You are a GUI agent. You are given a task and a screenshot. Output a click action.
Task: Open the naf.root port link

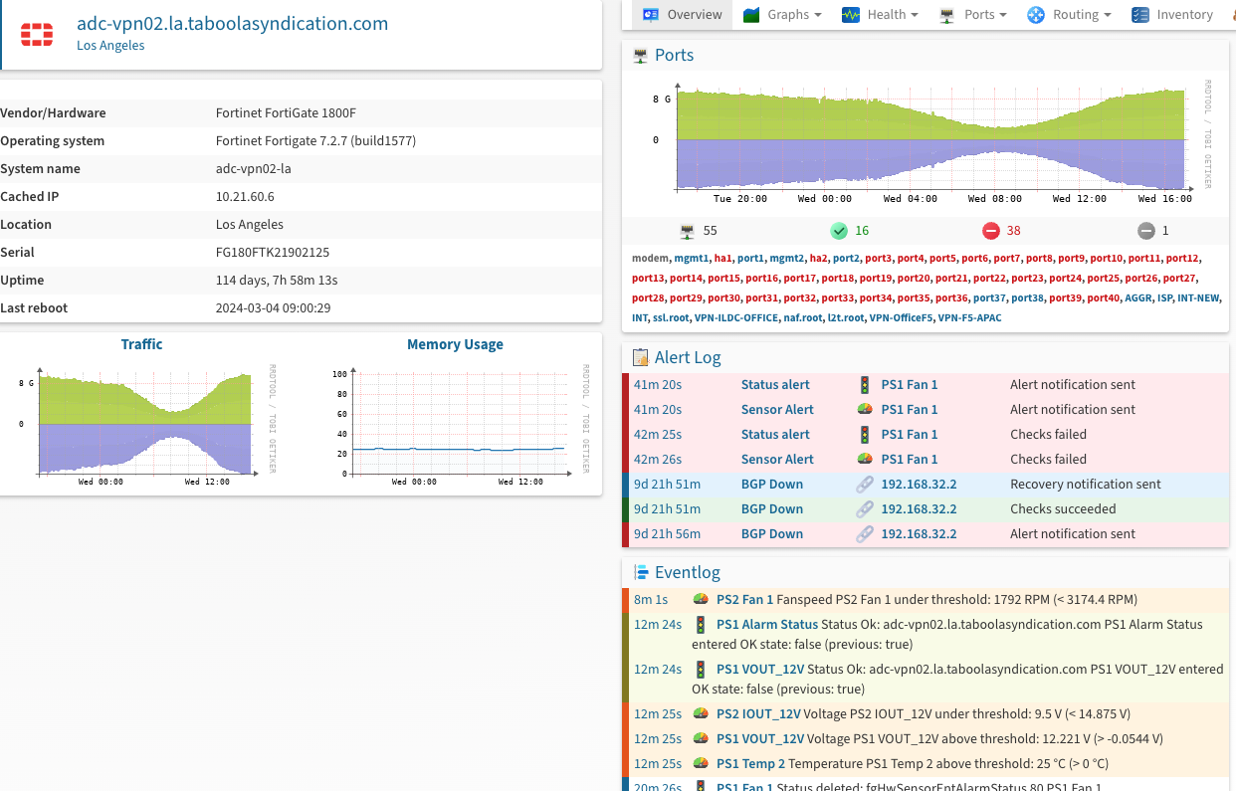(x=803, y=317)
